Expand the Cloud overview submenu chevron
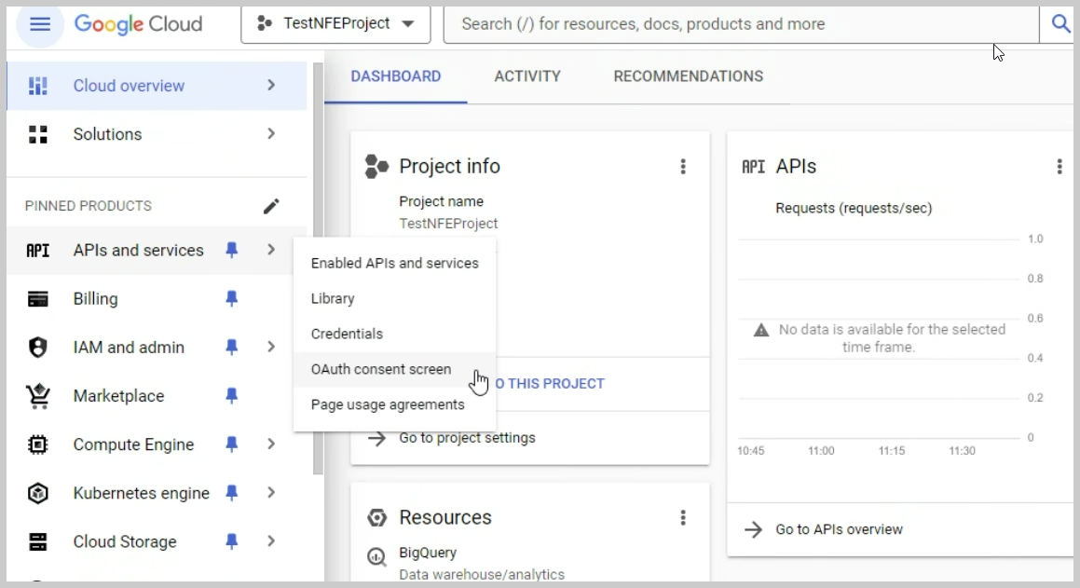This screenshot has width=1080, height=588. 271,86
